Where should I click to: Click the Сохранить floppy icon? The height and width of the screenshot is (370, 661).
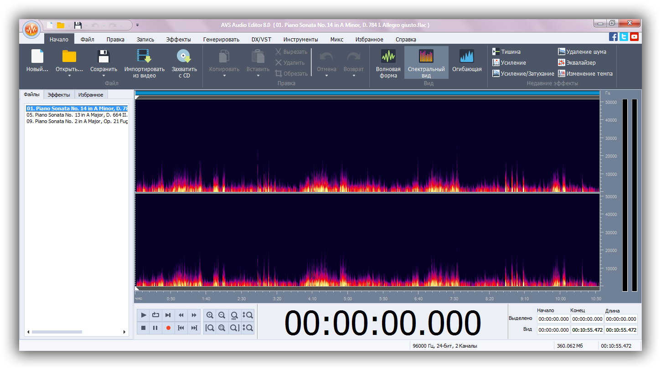103,56
